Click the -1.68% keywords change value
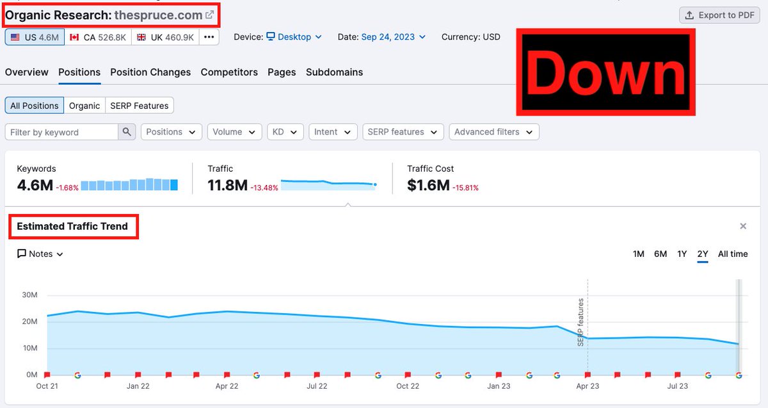 pos(67,188)
